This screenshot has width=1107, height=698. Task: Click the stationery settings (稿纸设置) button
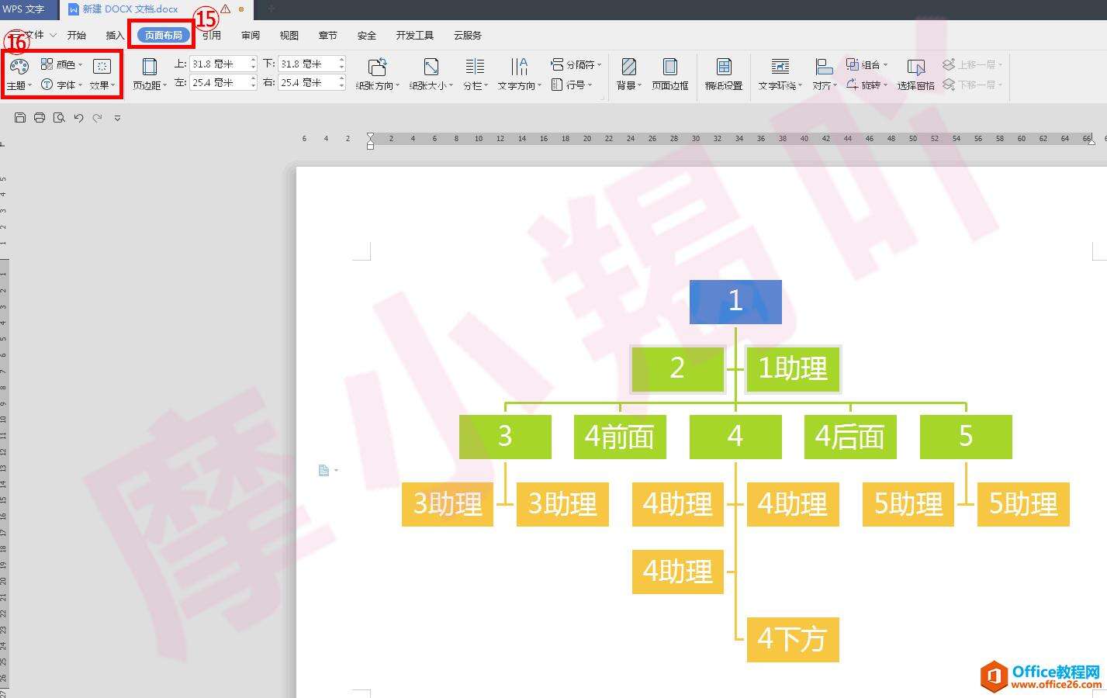723,74
